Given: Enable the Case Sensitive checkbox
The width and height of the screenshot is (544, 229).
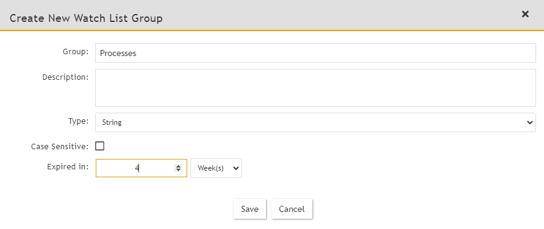Looking at the screenshot, I should click(x=99, y=146).
